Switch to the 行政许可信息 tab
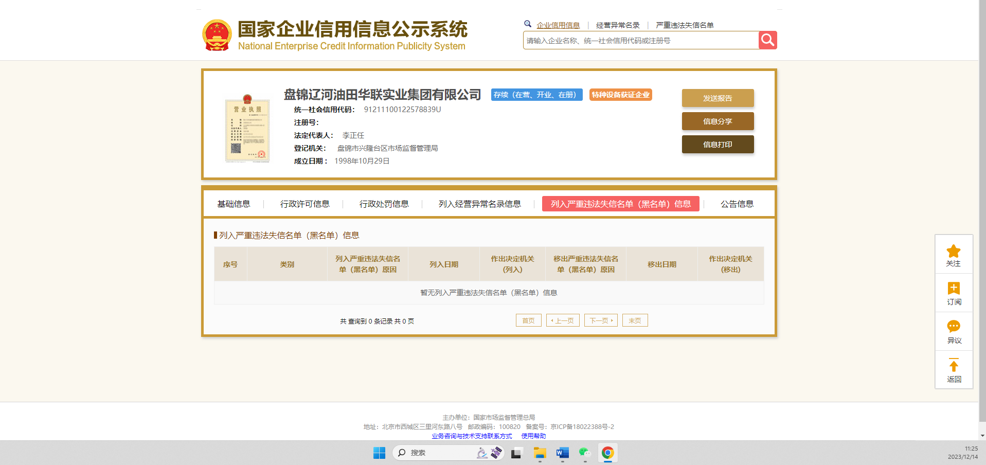This screenshot has height=465, width=986. 304,204
